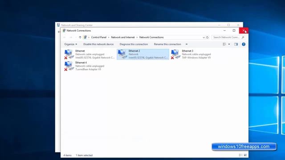Click Network and Sharing Center window icon
This screenshot has height=160, width=285.
pyautogui.click(x=58, y=25)
